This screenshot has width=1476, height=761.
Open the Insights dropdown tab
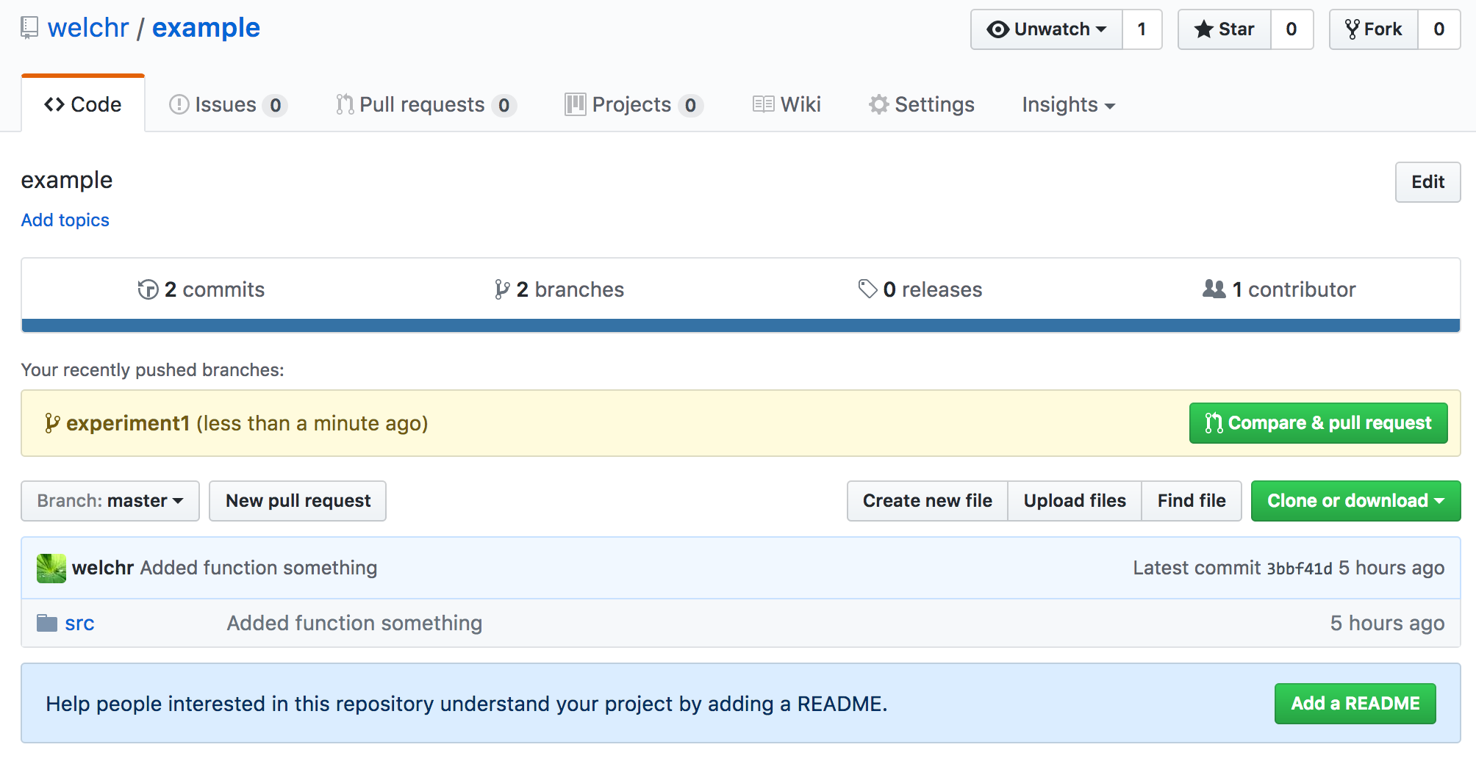tap(1067, 105)
